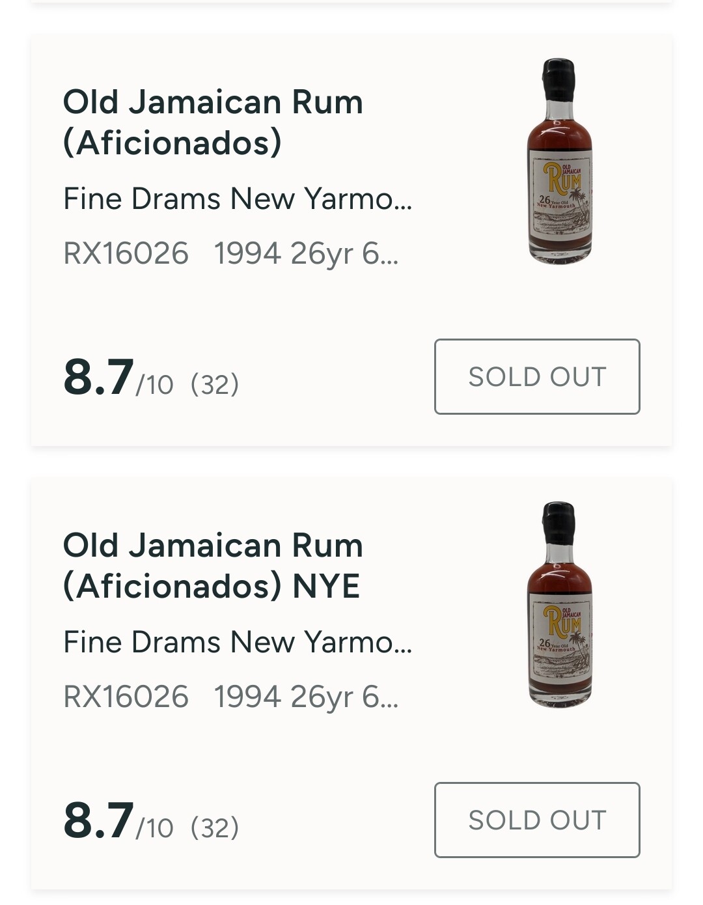Open the 'Old Jamaican Rum (Aficionados) NYE' title
This screenshot has height=905, width=703.
tap(213, 565)
